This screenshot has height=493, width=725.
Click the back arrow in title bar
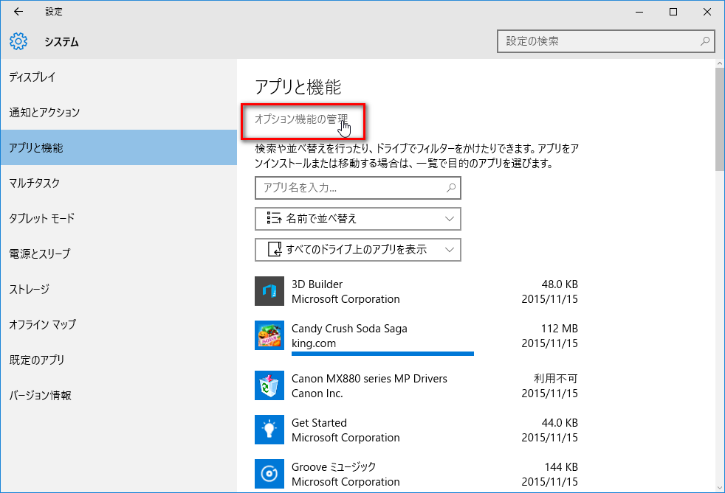(18, 12)
